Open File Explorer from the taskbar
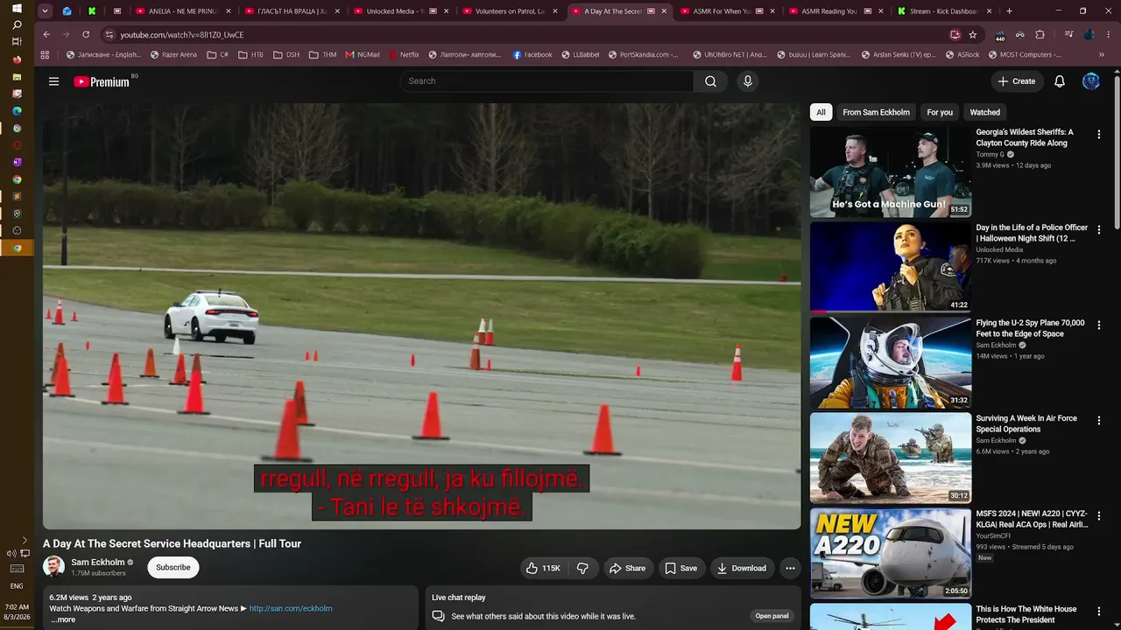 [x=17, y=77]
